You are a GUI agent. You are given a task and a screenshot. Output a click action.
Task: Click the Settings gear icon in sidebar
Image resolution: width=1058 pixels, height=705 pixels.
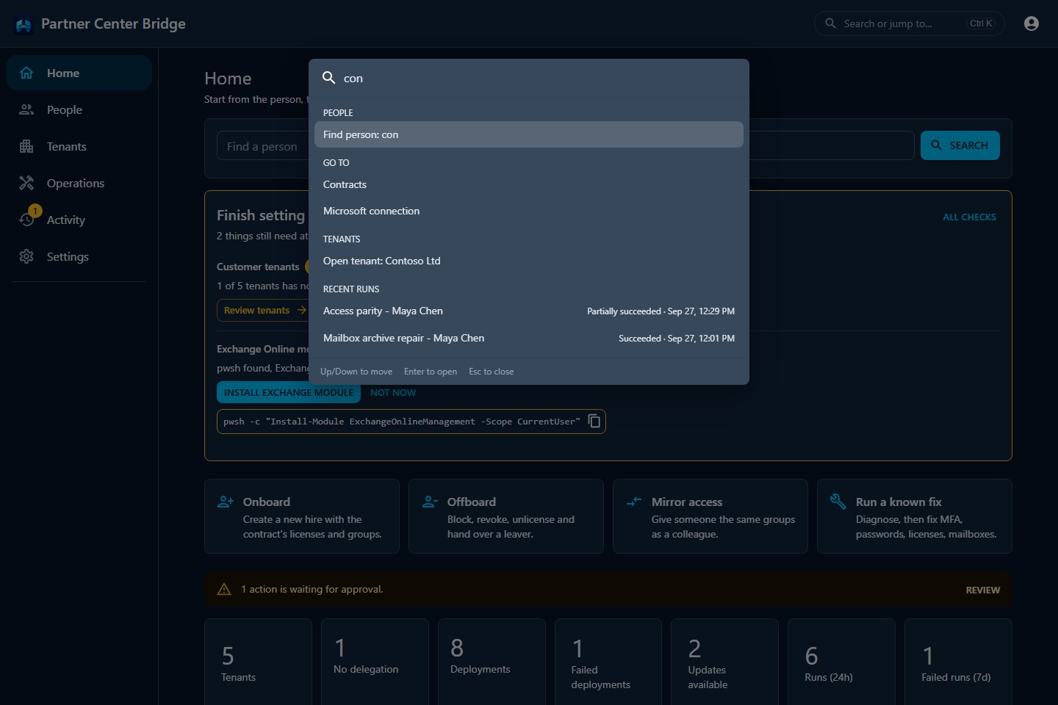click(x=26, y=256)
